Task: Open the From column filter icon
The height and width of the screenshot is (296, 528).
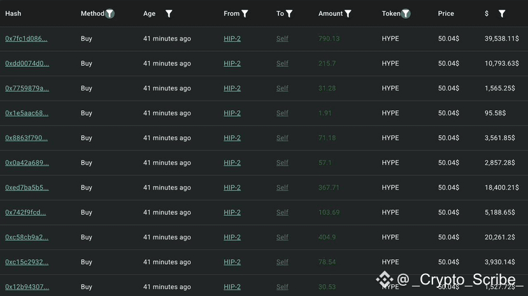Action: pos(245,13)
